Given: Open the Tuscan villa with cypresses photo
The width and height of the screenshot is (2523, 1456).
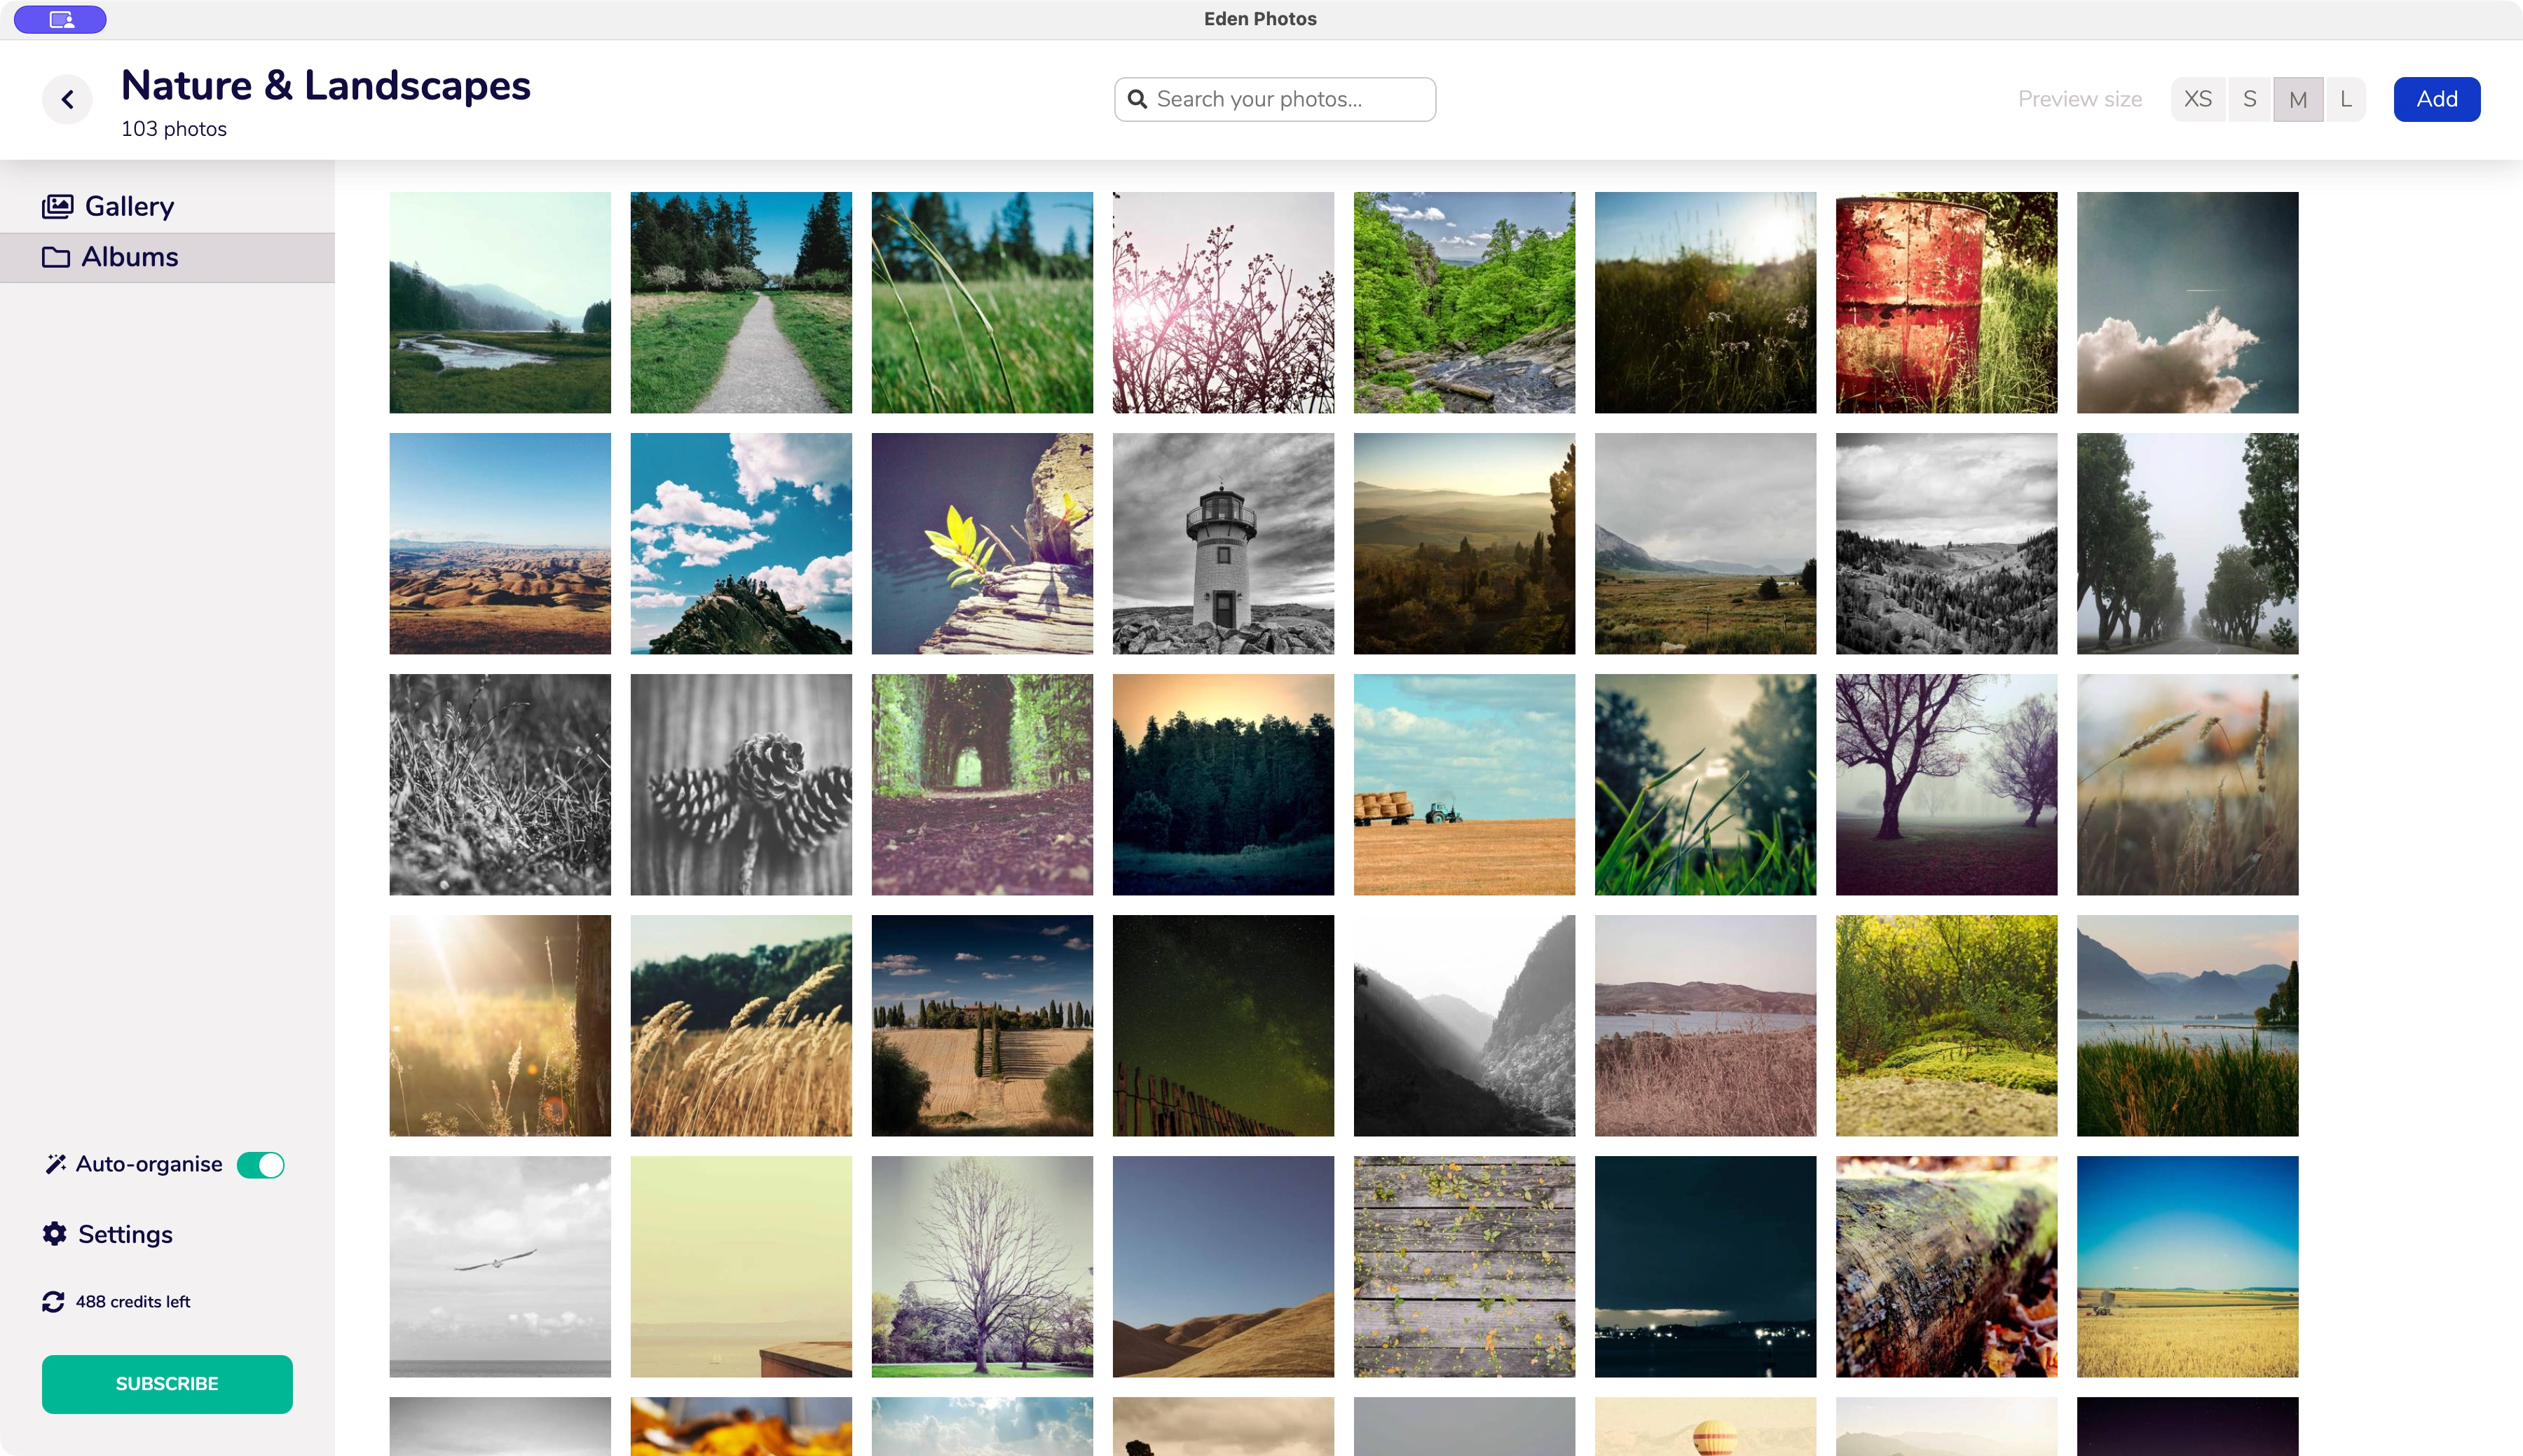Looking at the screenshot, I should point(982,1026).
